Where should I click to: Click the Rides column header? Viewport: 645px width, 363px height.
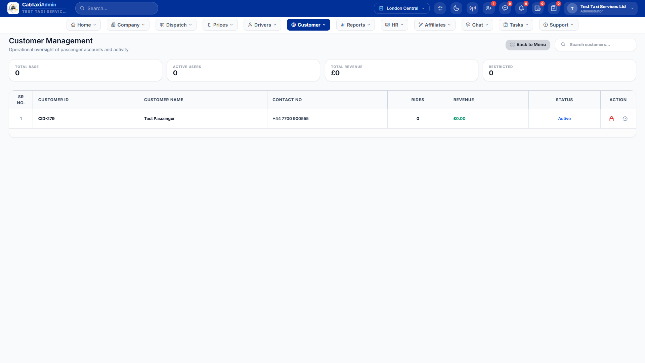[418, 100]
